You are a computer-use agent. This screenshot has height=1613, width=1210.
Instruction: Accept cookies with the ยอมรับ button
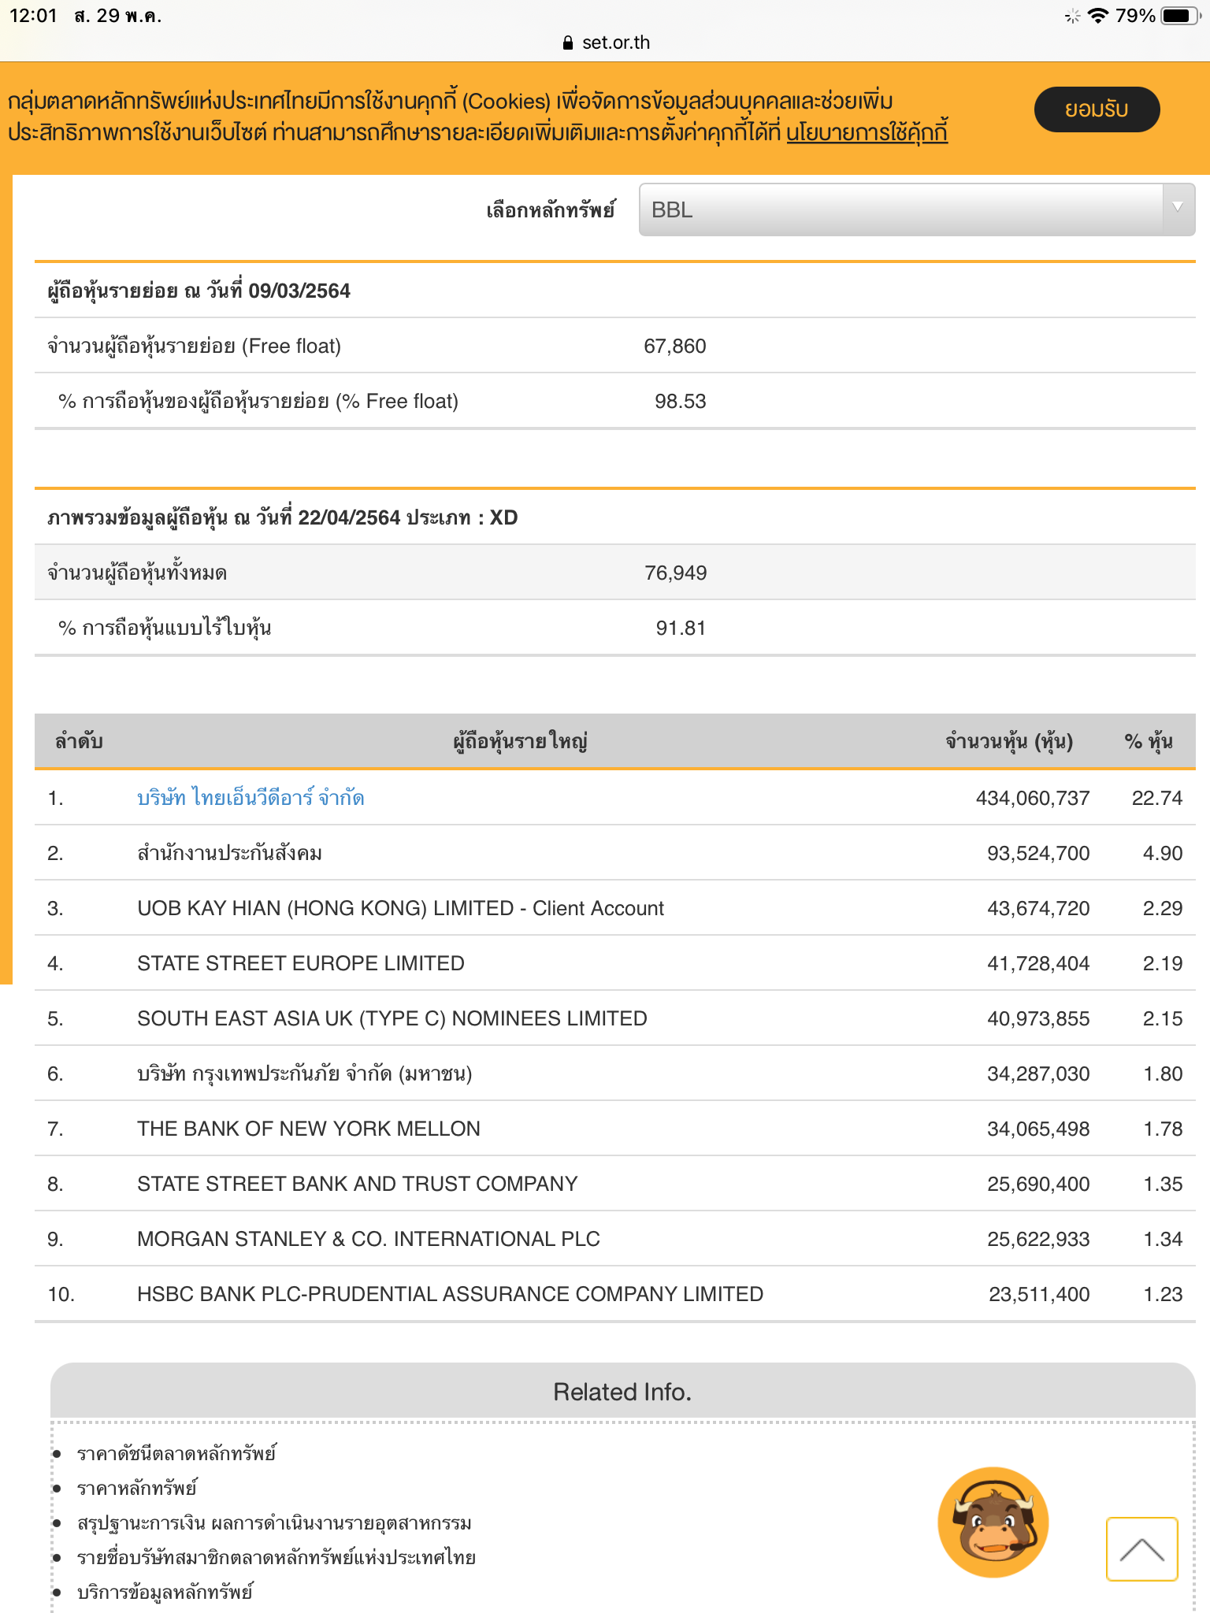click(x=1097, y=109)
